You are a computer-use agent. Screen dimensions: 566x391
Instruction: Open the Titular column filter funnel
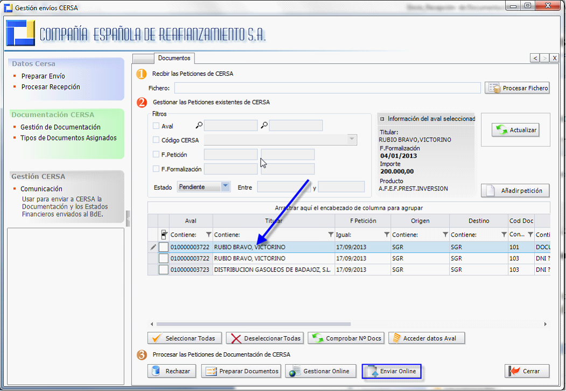331,234
